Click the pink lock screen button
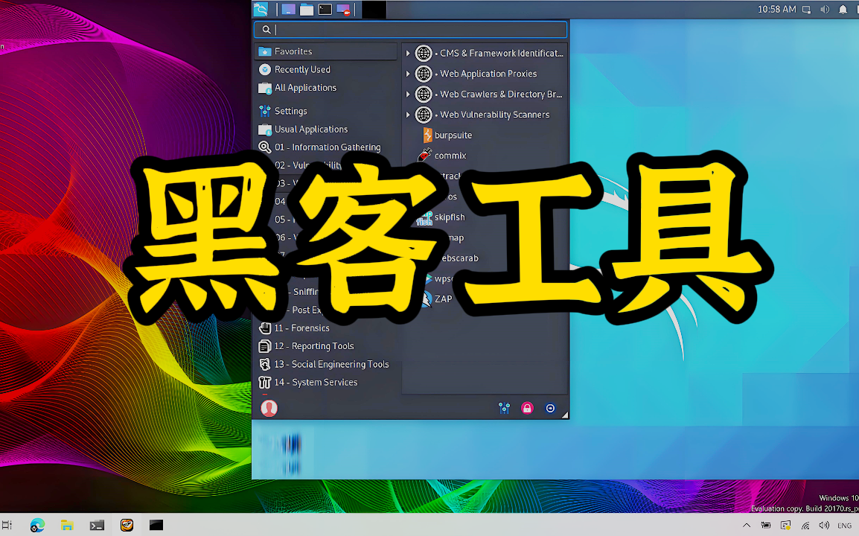This screenshot has width=859, height=536. pyautogui.click(x=527, y=408)
